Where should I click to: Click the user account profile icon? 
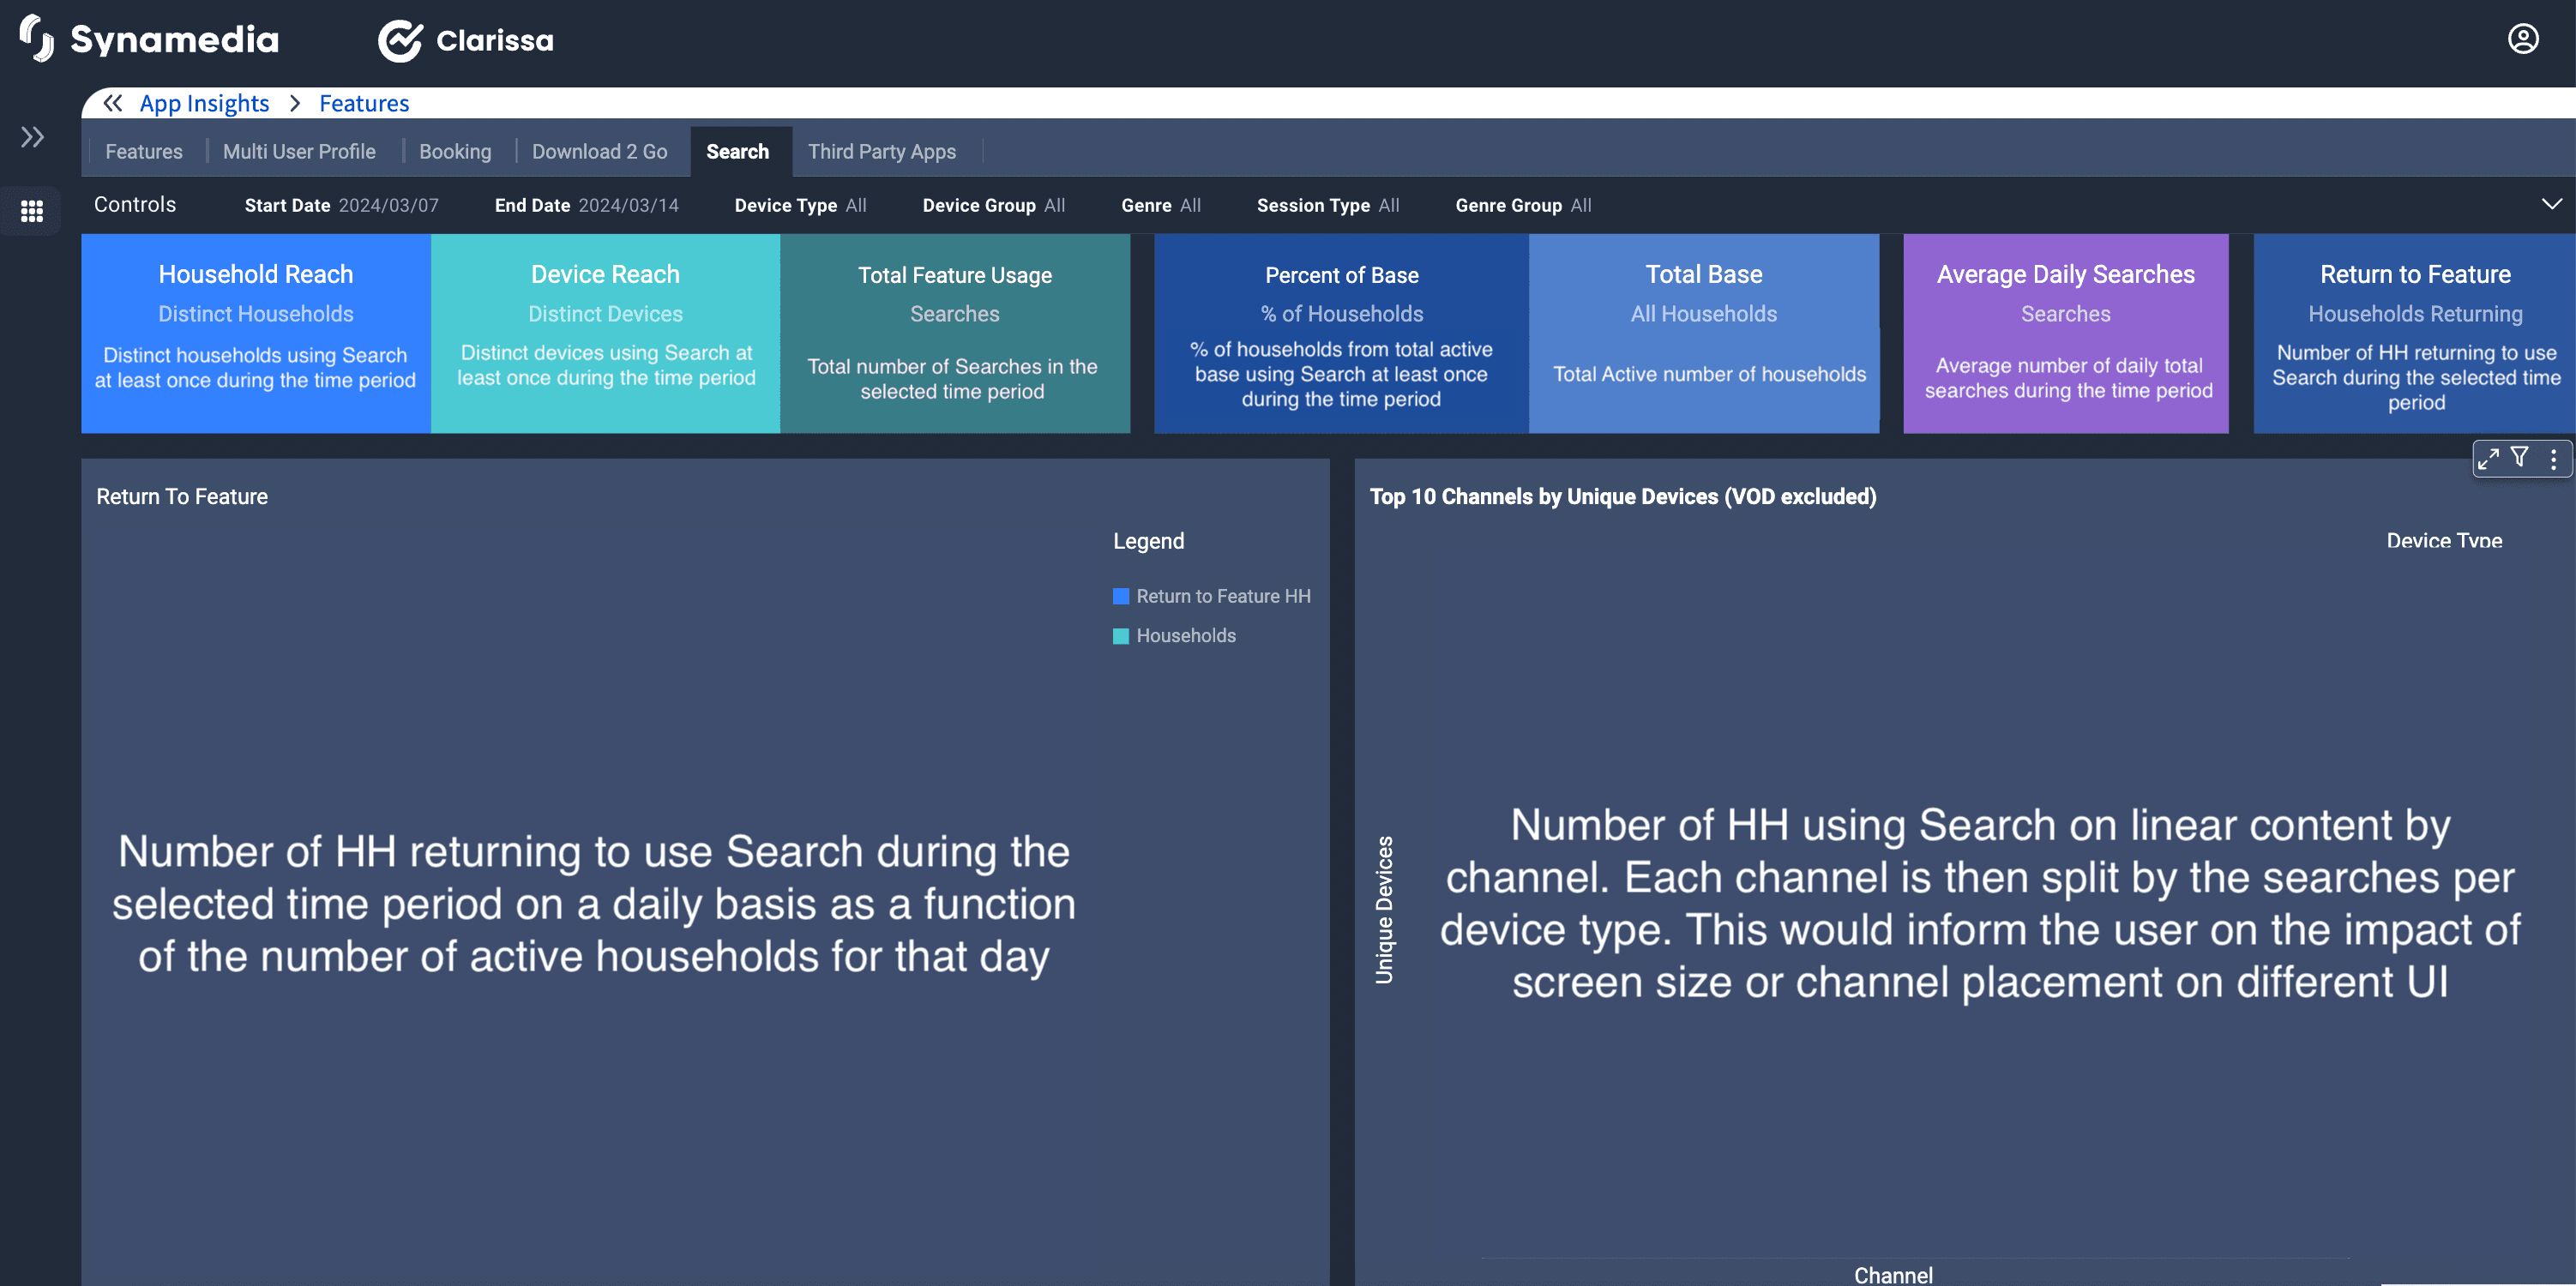(x=2522, y=39)
